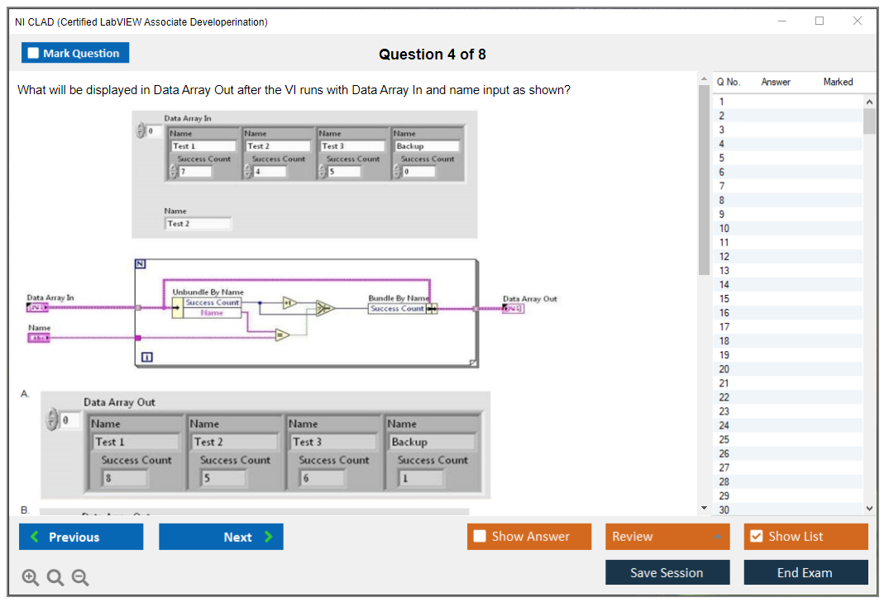Click the zoom in magnifier icon

[31, 578]
